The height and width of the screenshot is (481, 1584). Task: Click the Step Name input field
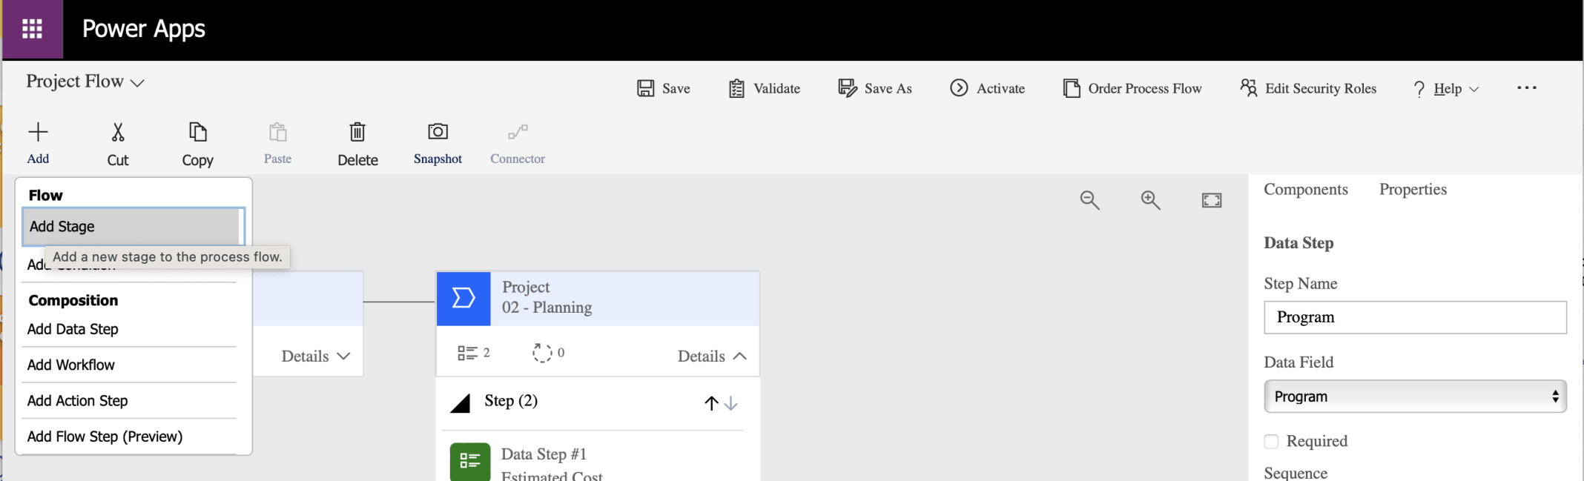point(1415,317)
